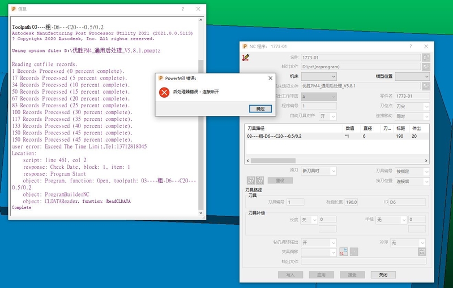Click the 信息 window vertical scrollbar

(200, 113)
